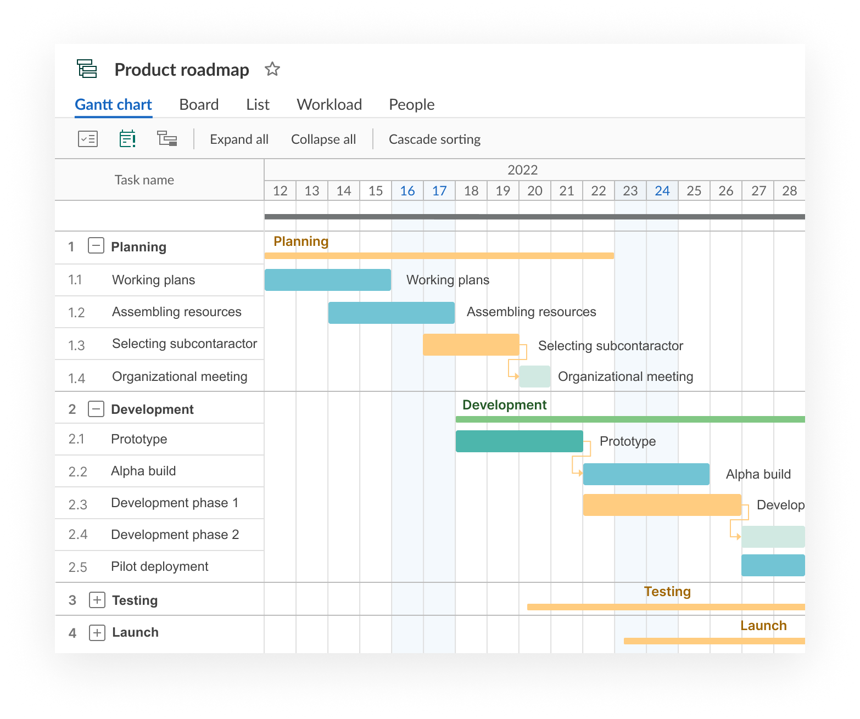The width and height of the screenshot is (860, 719).
Task: Click the task hierarchy icon in toolbar
Action: tap(167, 139)
